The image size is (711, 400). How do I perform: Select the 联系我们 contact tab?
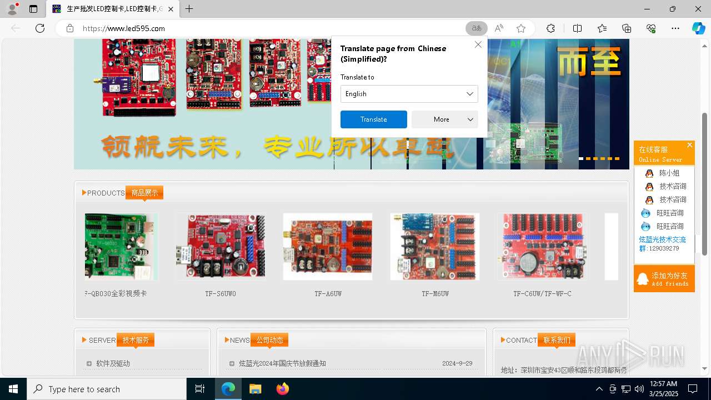pos(557,340)
